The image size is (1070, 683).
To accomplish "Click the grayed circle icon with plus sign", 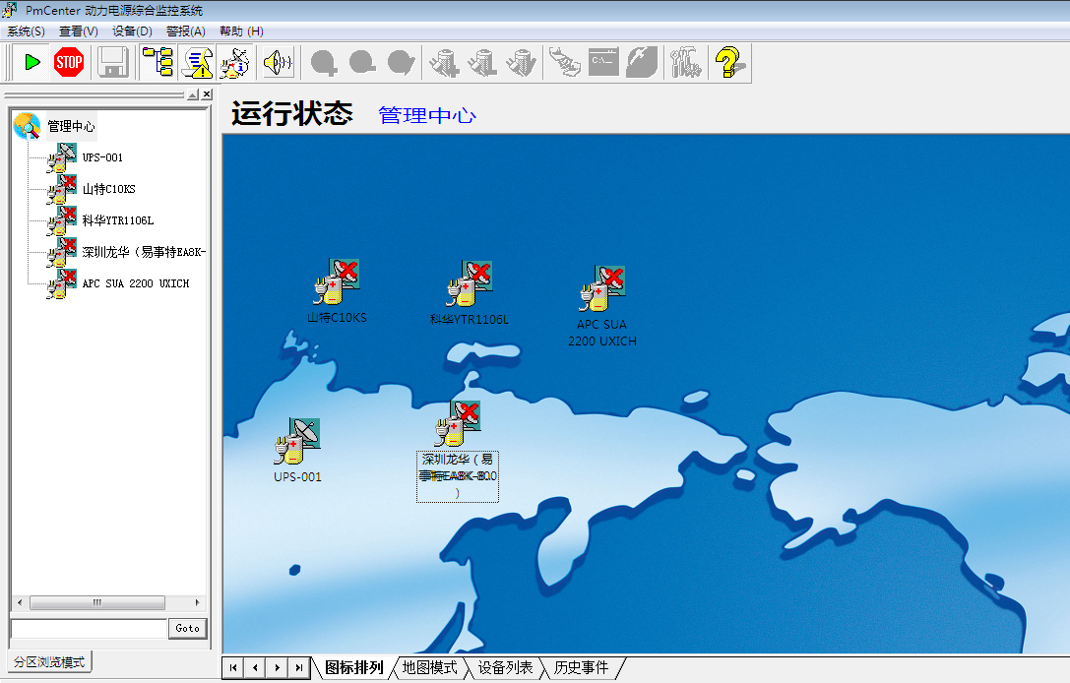I will coord(324,63).
